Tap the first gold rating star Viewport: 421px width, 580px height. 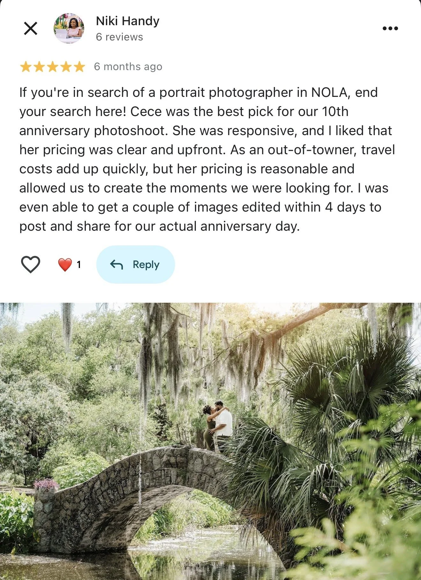click(26, 67)
